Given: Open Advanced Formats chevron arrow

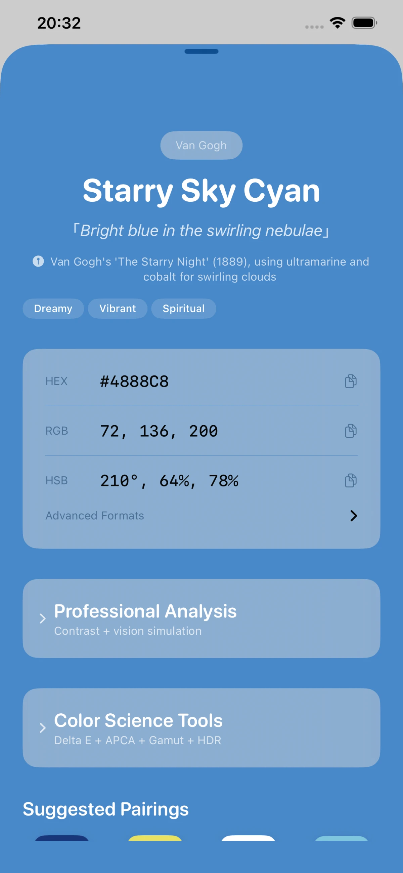Looking at the screenshot, I should coord(354,516).
